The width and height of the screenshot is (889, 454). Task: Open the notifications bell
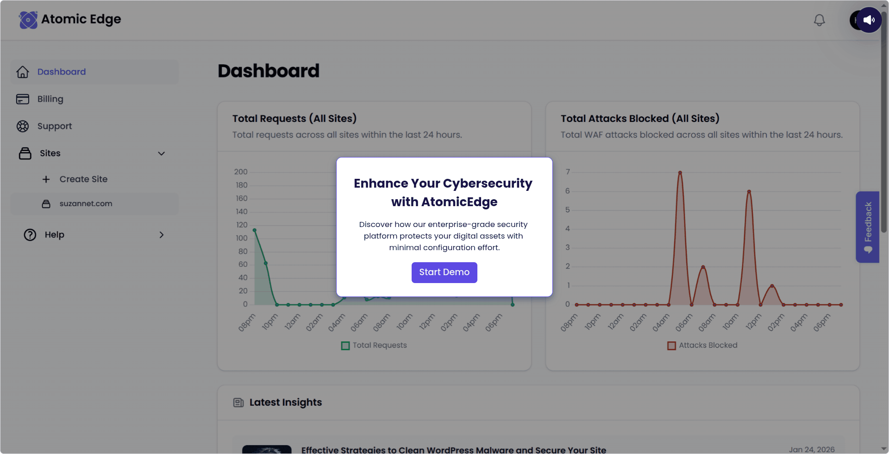(819, 20)
